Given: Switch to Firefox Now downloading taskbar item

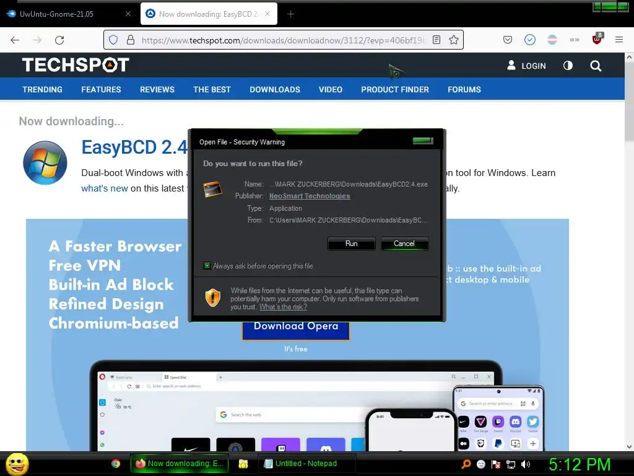Looking at the screenshot, I should 180,464.
